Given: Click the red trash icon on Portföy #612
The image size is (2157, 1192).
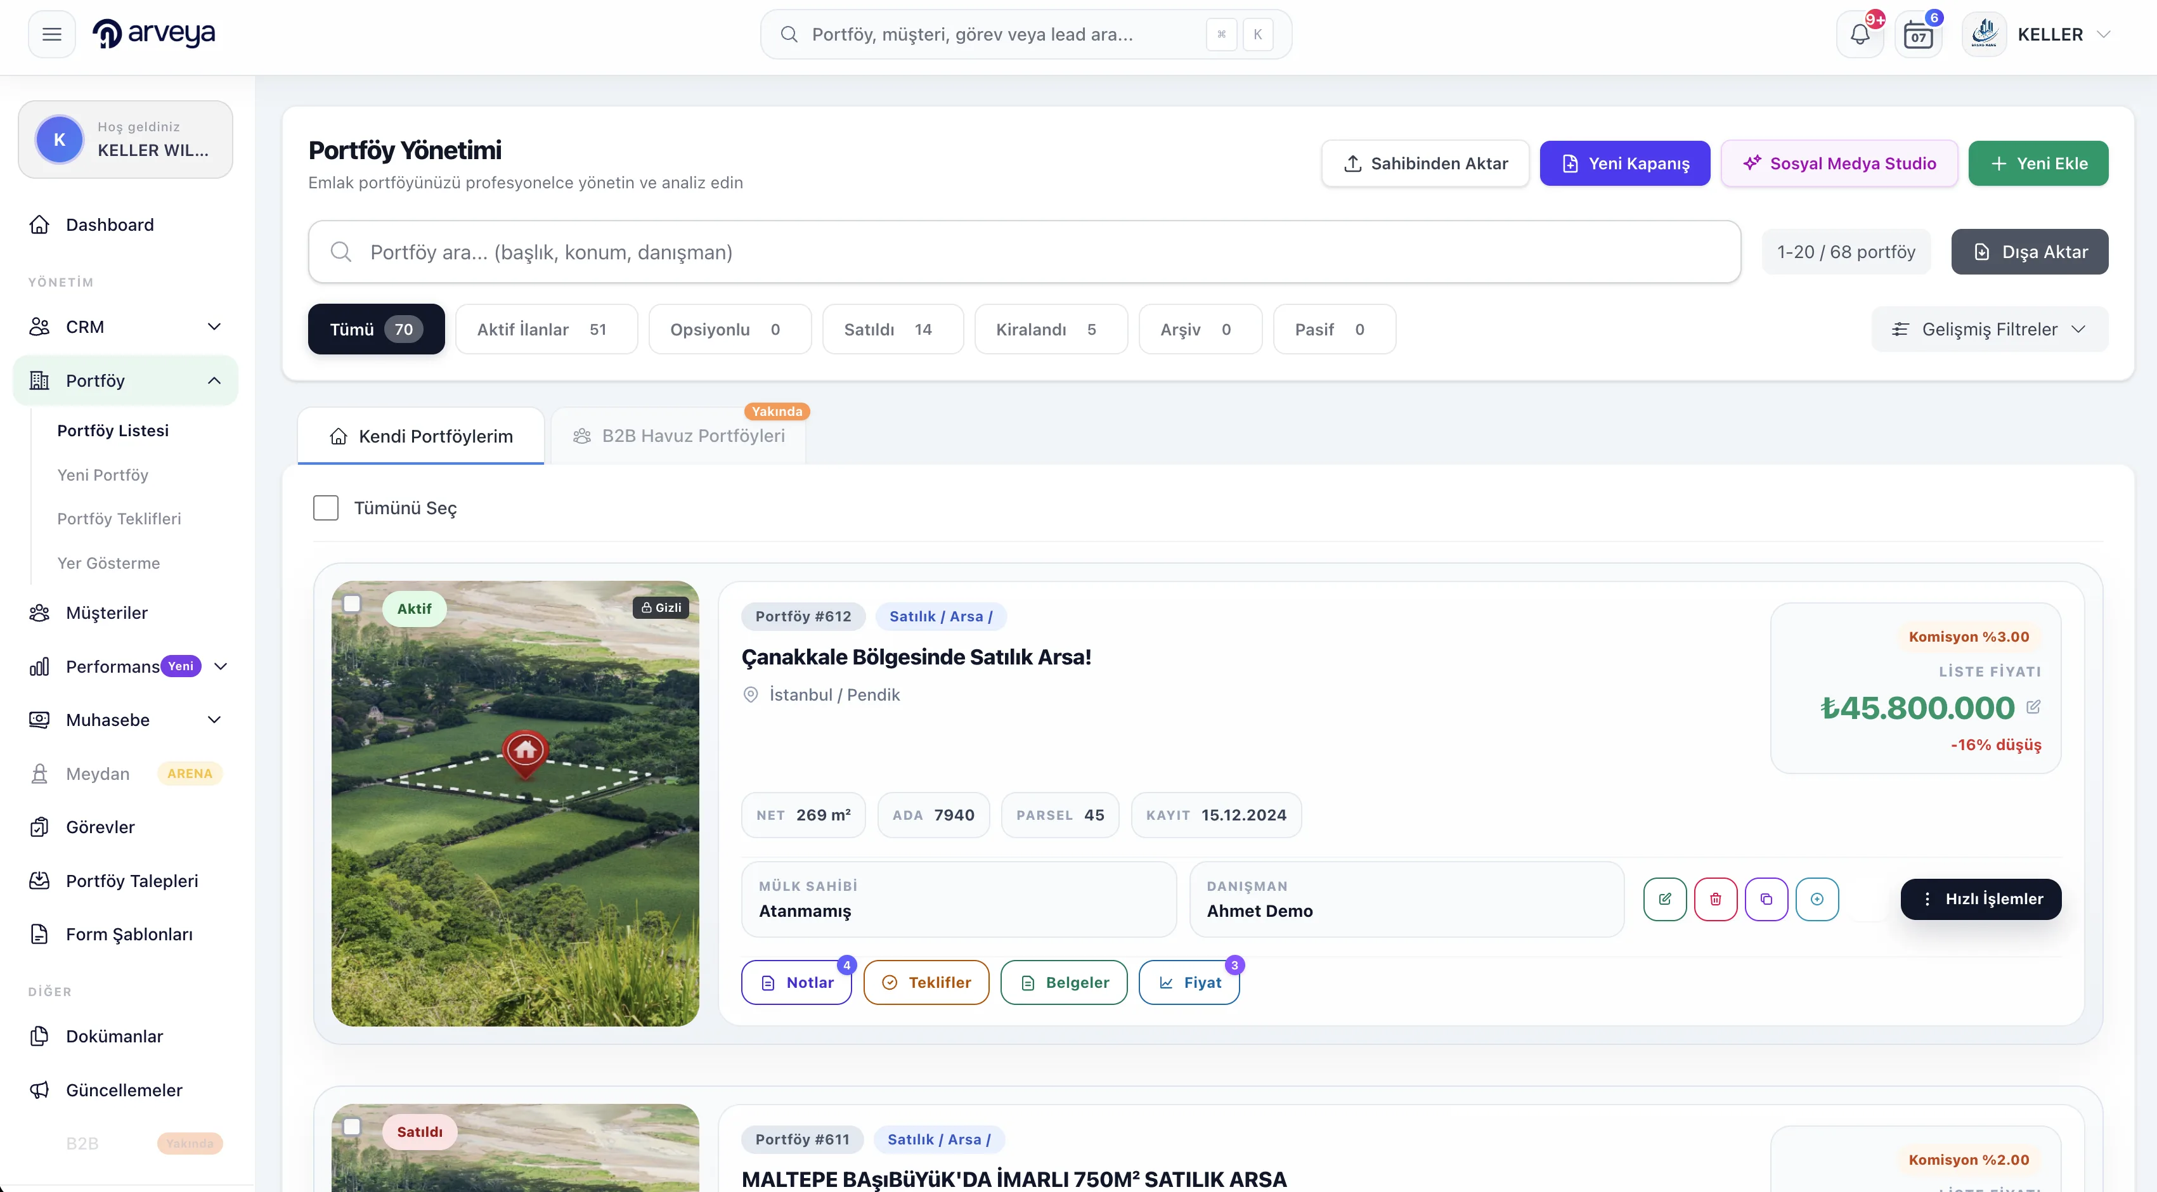Looking at the screenshot, I should click(1716, 899).
